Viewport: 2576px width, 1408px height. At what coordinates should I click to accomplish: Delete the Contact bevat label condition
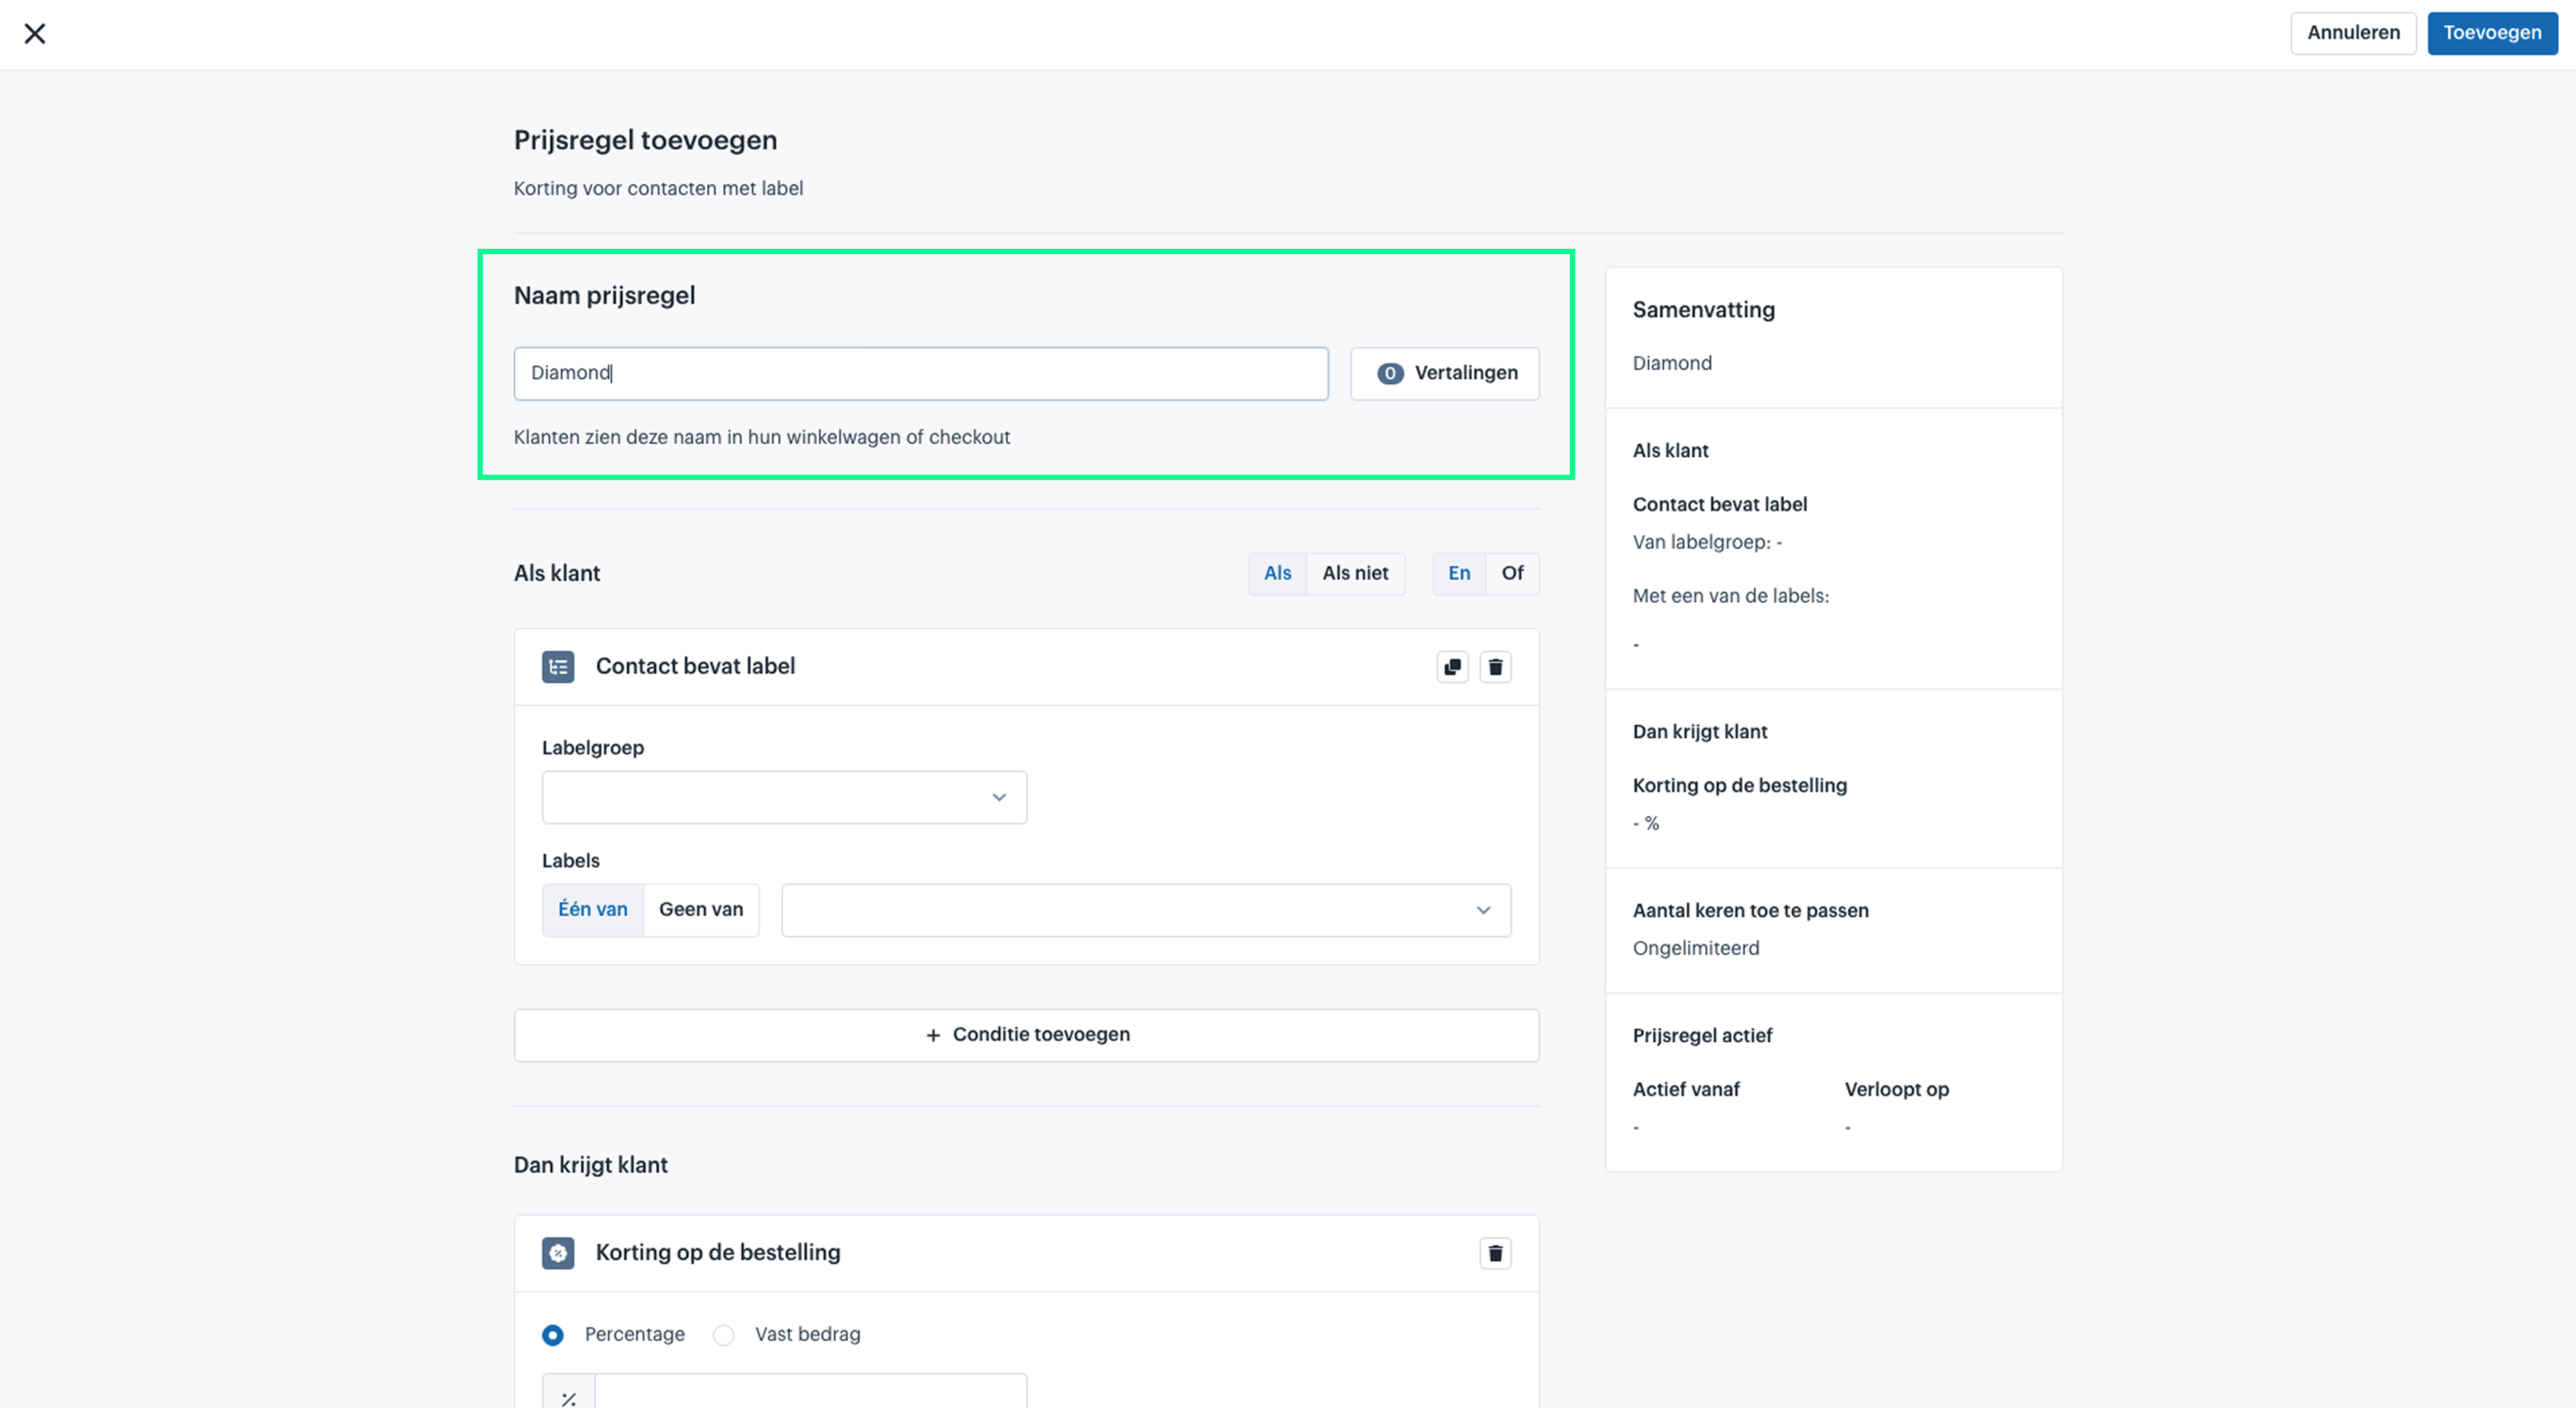coord(1495,667)
